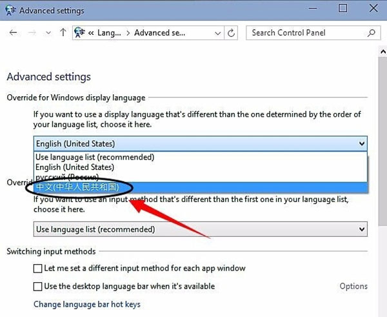Click the search magnifier icon
Screen dimensions: 387x317
pos(372,33)
